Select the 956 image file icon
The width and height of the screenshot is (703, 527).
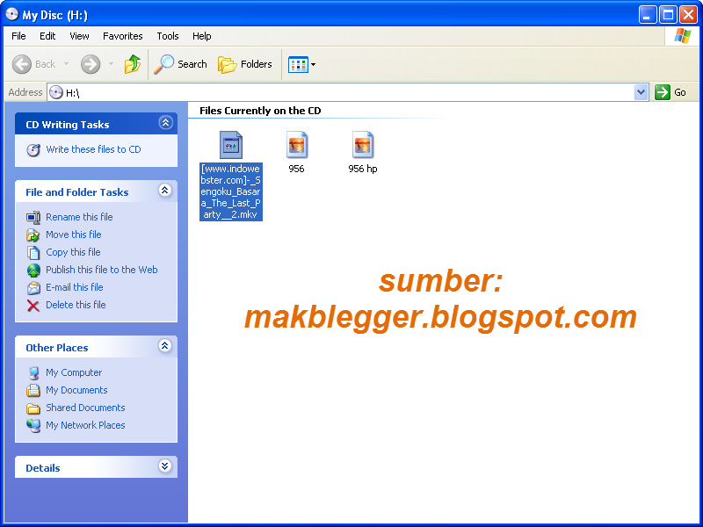click(297, 145)
